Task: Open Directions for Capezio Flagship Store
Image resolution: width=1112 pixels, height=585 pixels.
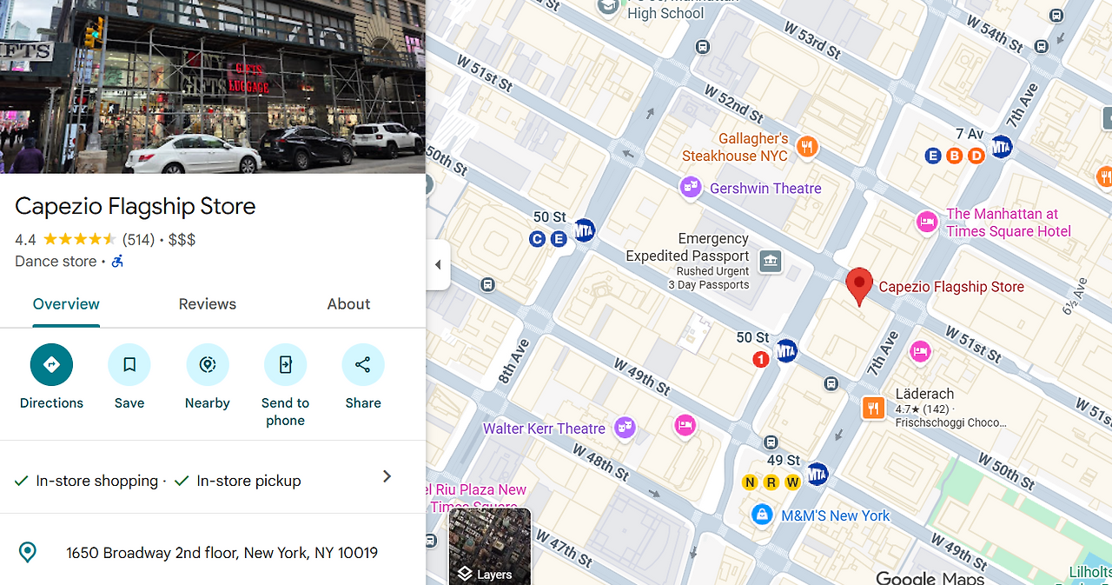Action: pos(51,365)
